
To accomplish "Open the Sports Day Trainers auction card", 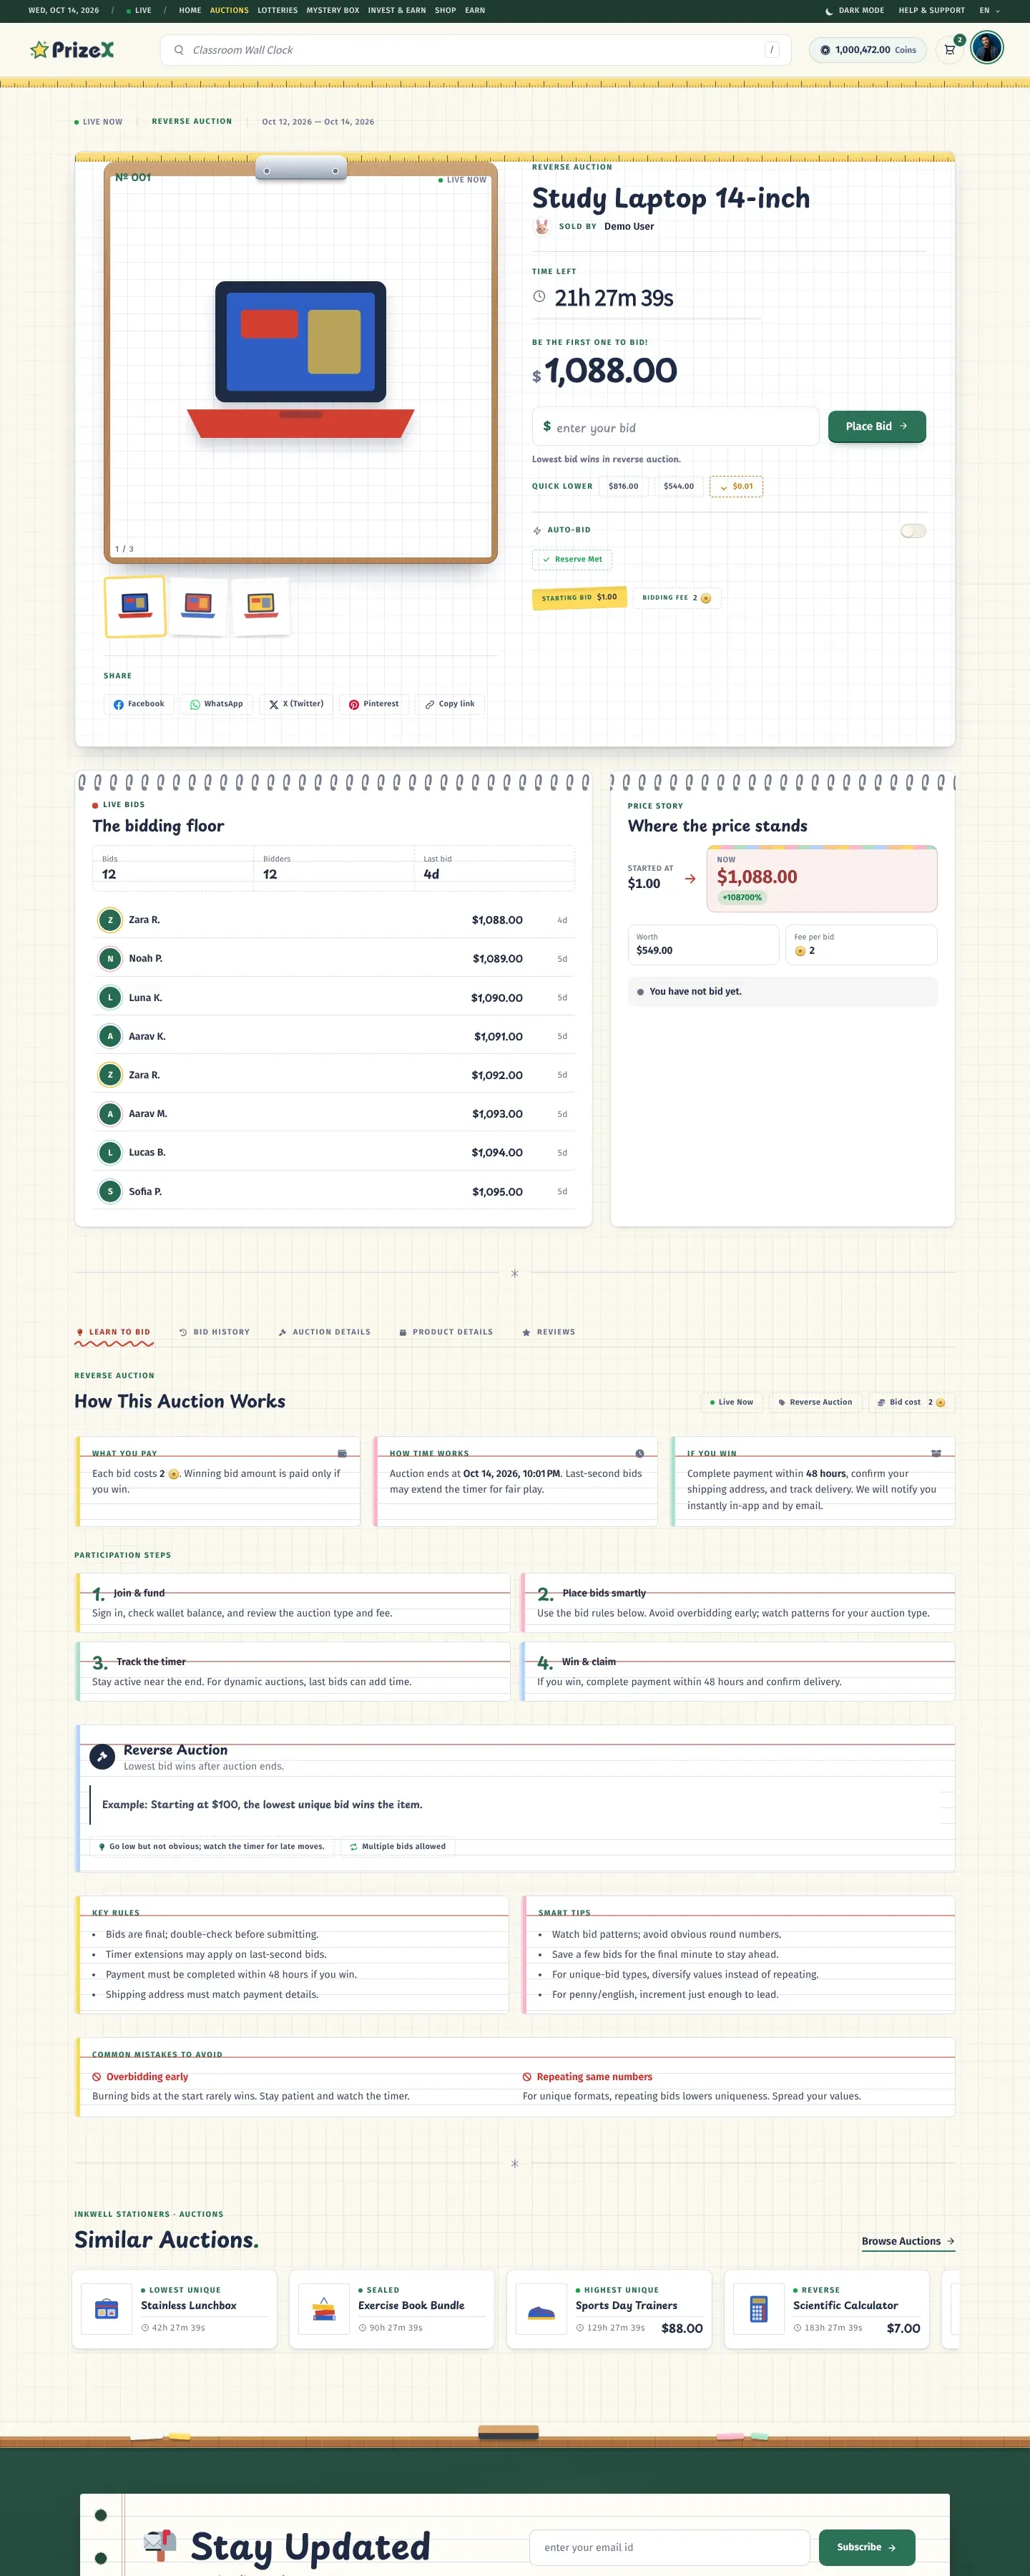I will pos(609,2309).
